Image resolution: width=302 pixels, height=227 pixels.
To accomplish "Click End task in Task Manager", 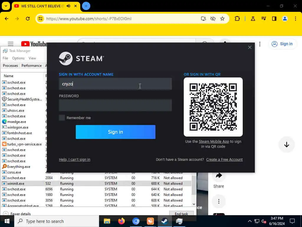I will point(181,213).
